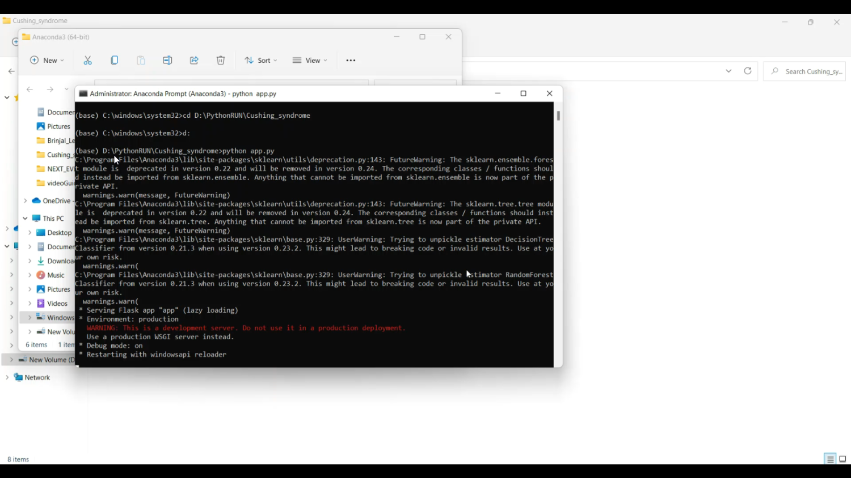Collapse the This PC tree node
851x478 pixels.
(25, 219)
